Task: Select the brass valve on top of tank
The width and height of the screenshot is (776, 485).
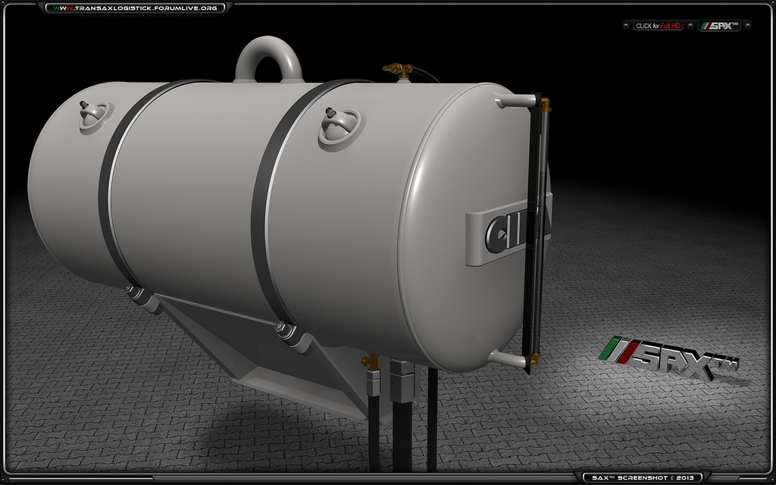Action: click(x=397, y=70)
